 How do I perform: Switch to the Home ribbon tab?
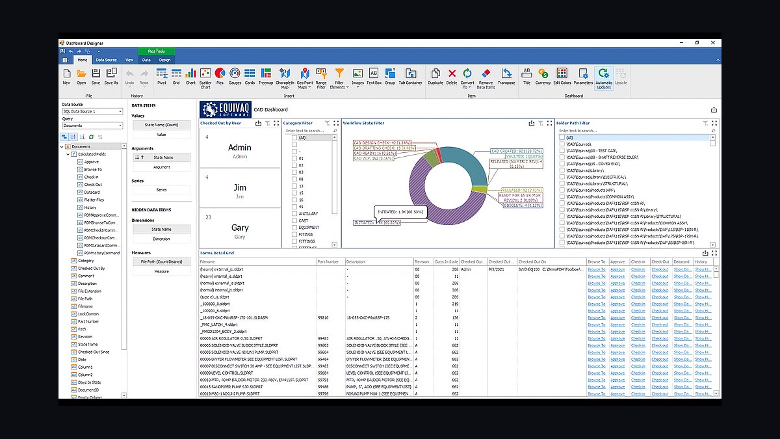(x=83, y=60)
